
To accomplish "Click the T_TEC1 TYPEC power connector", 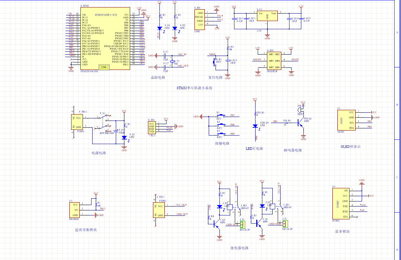I will pyautogui.click(x=78, y=122).
